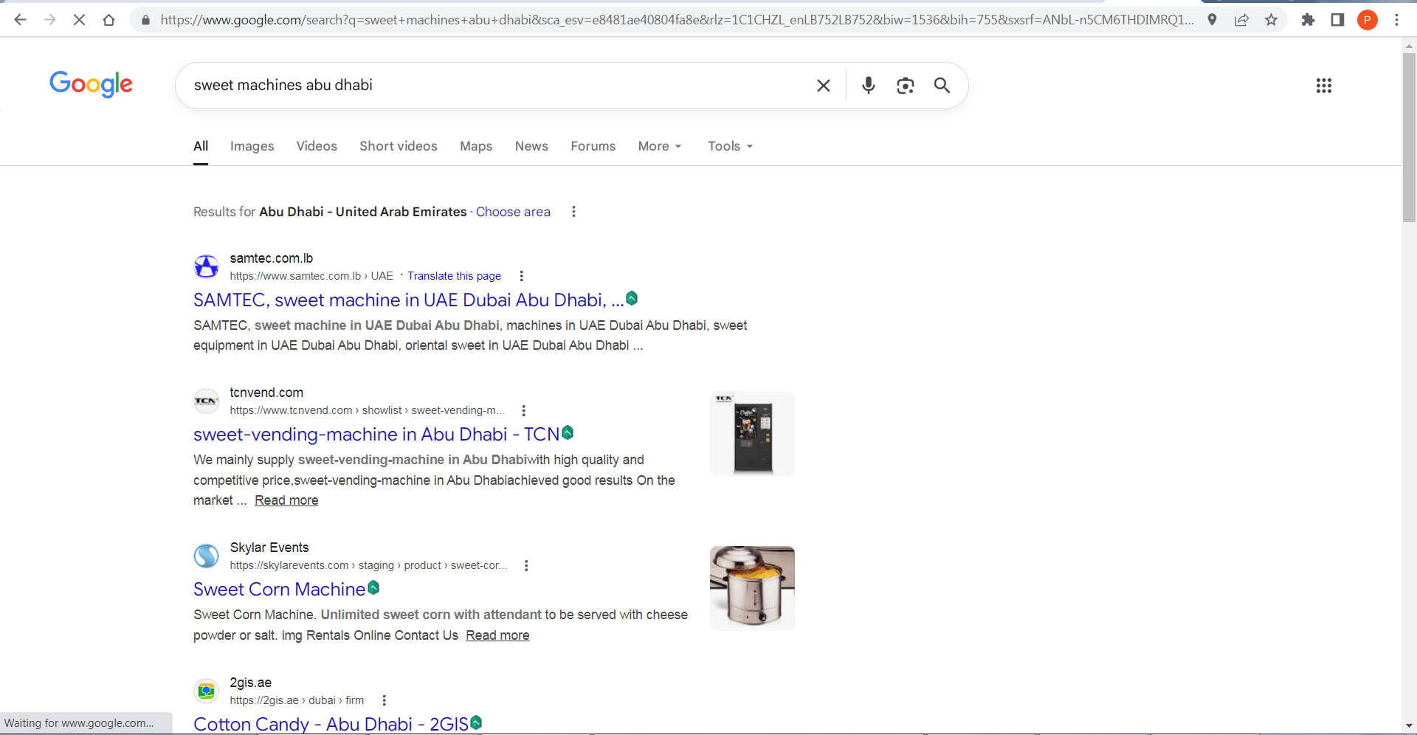Viewport: 1417px width, 735px height.
Task: Click the Skylar Events favicon
Action: [207, 556]
